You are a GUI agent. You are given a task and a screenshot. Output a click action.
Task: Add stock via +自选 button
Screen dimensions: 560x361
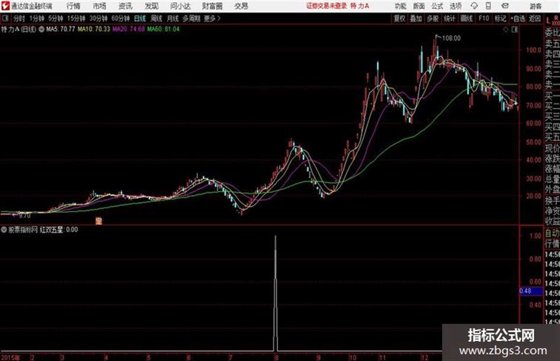[518, 18]
